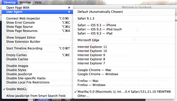Open Show Snippet Editor
The width and height of the screenshot is (177, 101).
37,38
